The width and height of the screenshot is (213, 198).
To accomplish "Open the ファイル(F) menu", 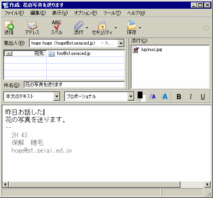I will pos(14,13).
